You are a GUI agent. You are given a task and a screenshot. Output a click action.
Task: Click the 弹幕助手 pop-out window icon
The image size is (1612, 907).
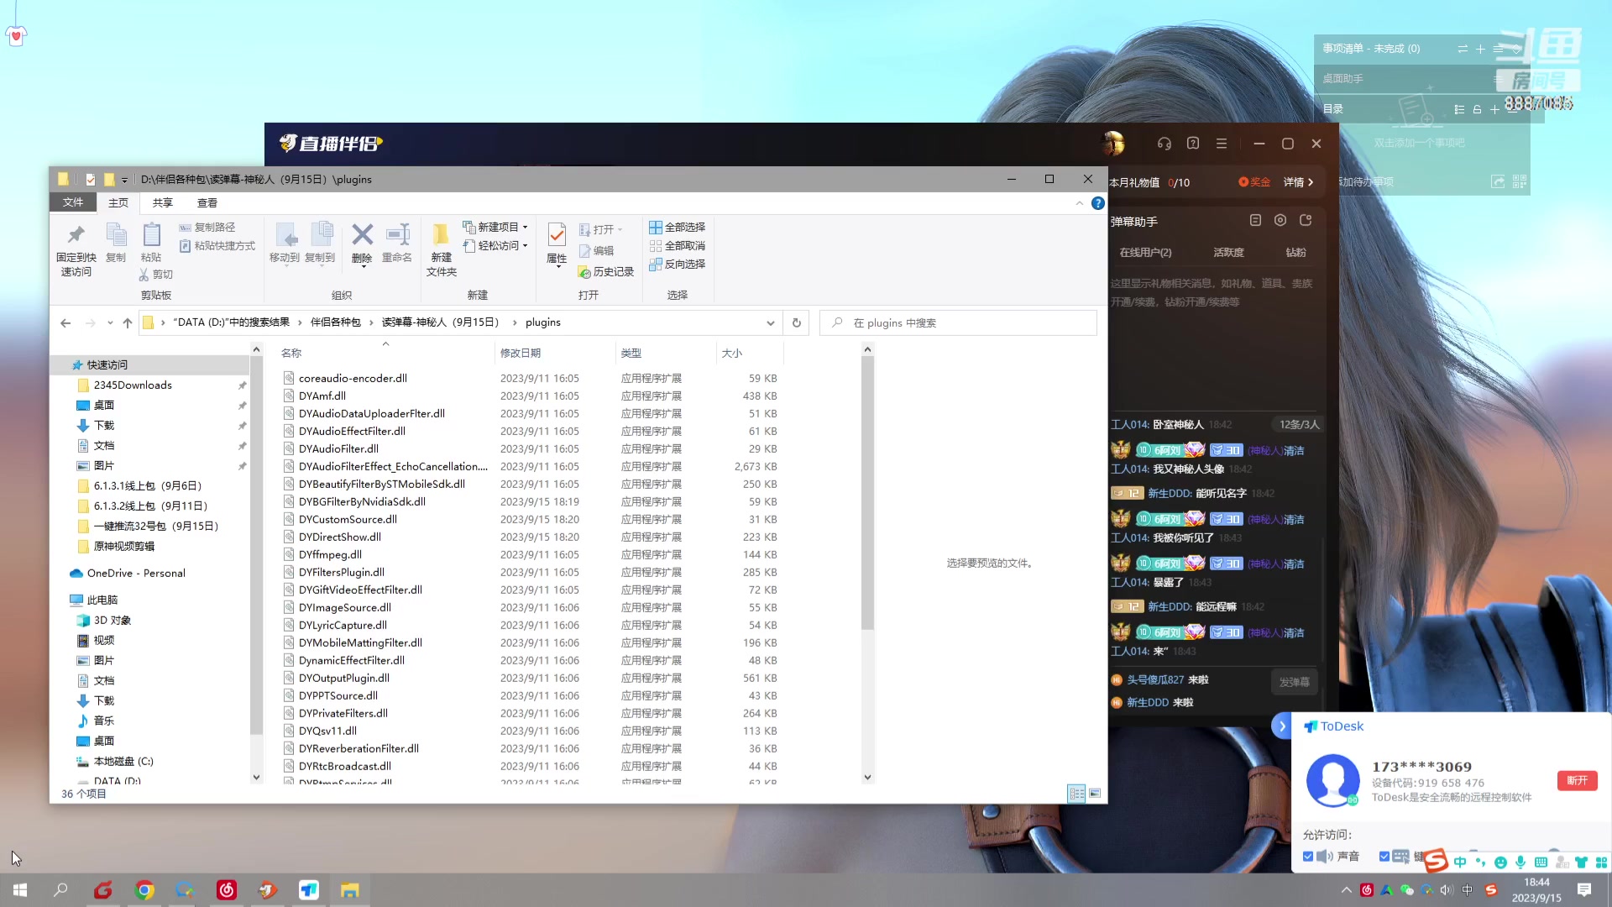(1306, 221)
